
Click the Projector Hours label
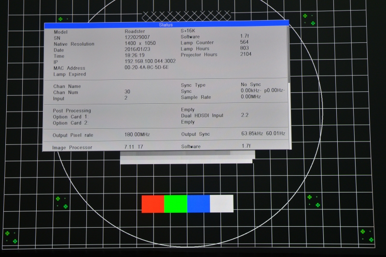tap(199, 55)
